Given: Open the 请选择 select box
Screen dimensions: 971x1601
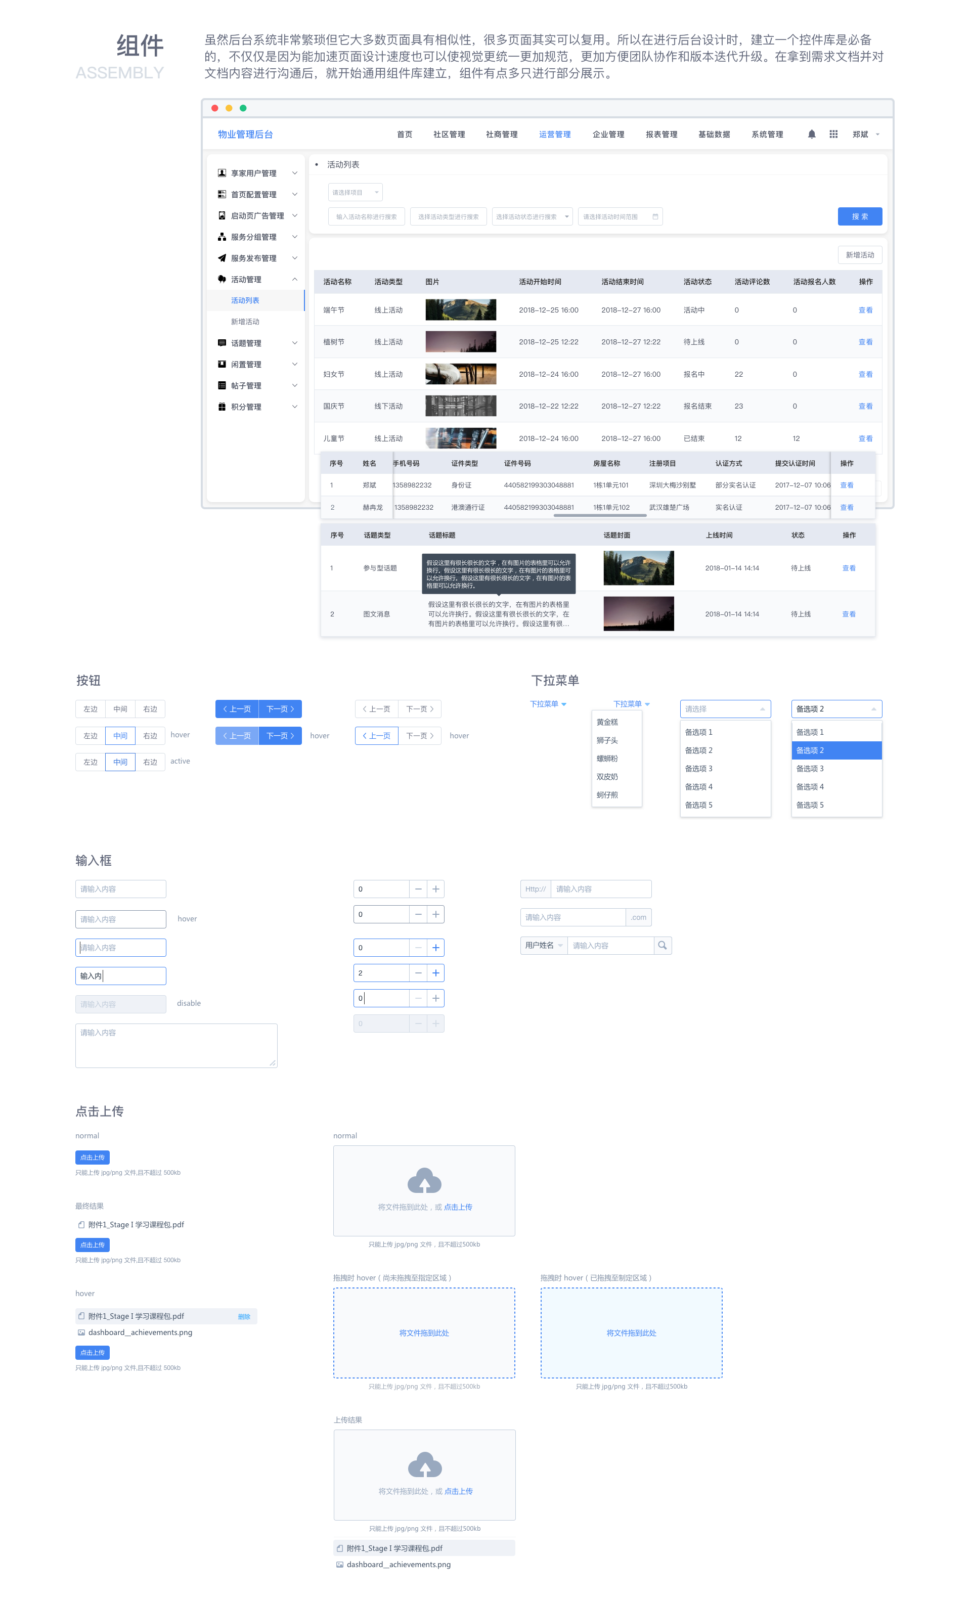Looking at the screenshot, I should (725, 709).
